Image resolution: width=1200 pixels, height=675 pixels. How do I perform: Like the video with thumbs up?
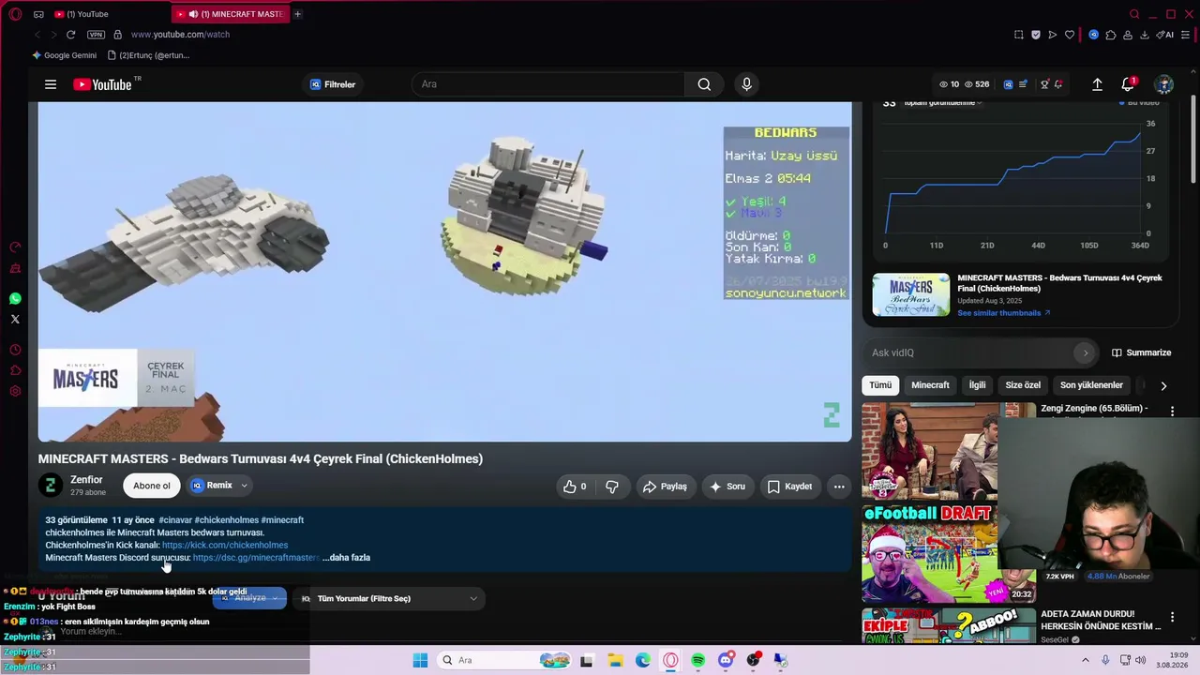coord(574,487)
